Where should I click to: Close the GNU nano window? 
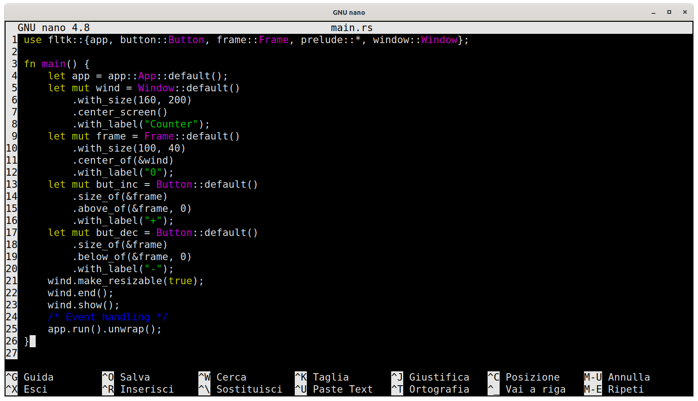click(x=685, y=13)
